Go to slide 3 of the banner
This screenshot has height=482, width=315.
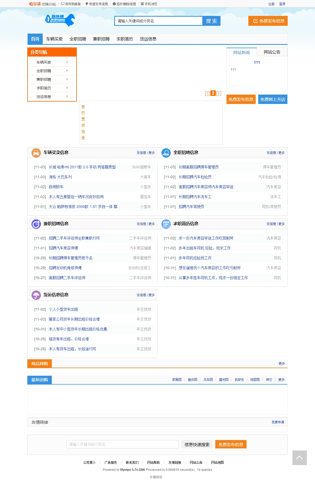click(x=219, y=93)
